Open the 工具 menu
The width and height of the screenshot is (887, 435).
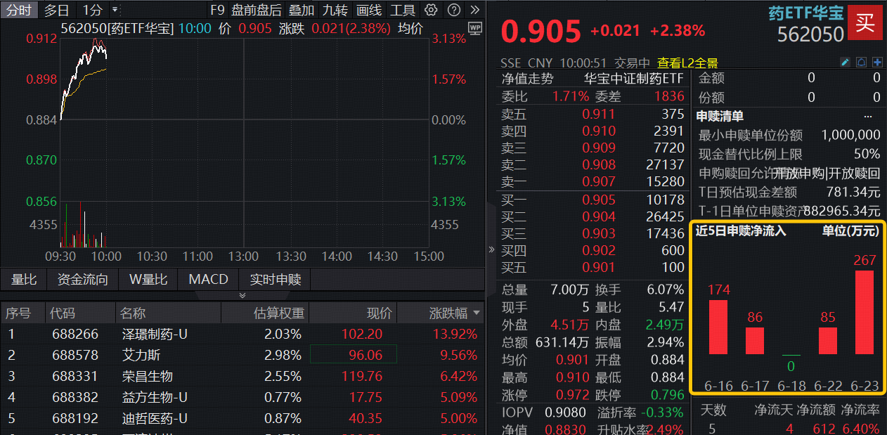click(403, 10)
